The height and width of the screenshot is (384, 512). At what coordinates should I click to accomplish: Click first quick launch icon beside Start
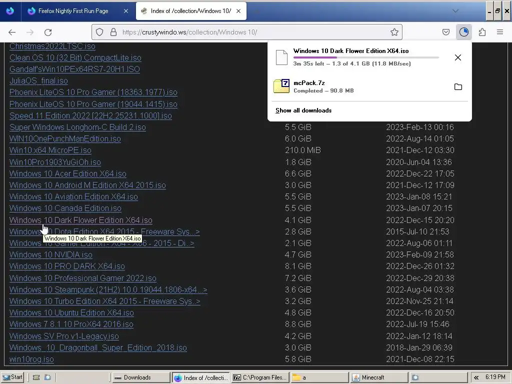(x=36, y=377)
